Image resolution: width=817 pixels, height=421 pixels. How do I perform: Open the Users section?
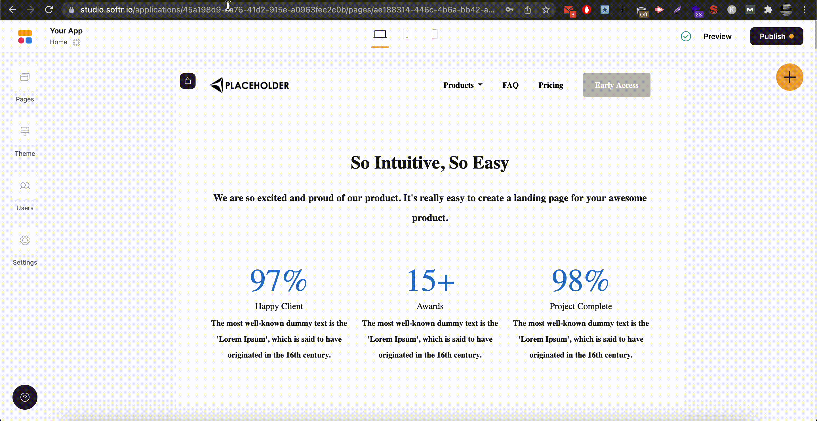pos(25,186)
